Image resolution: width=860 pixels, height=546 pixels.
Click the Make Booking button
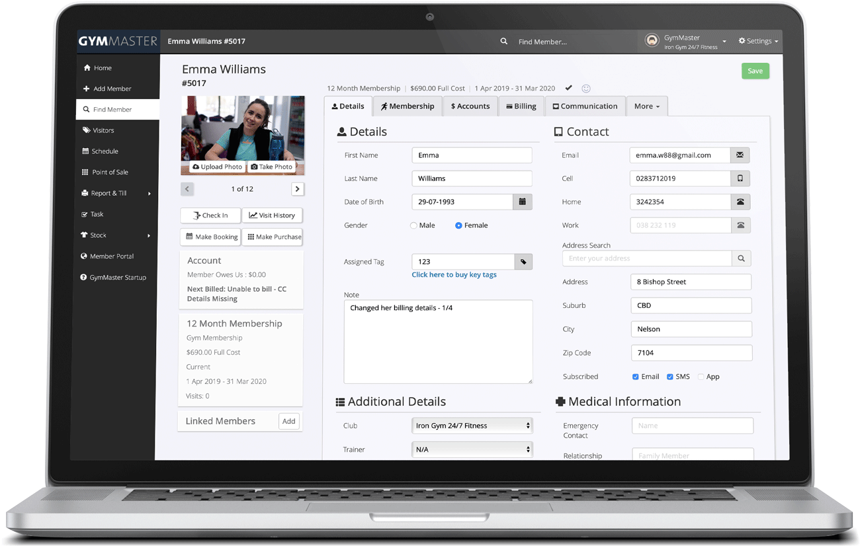tap(210, 237)
